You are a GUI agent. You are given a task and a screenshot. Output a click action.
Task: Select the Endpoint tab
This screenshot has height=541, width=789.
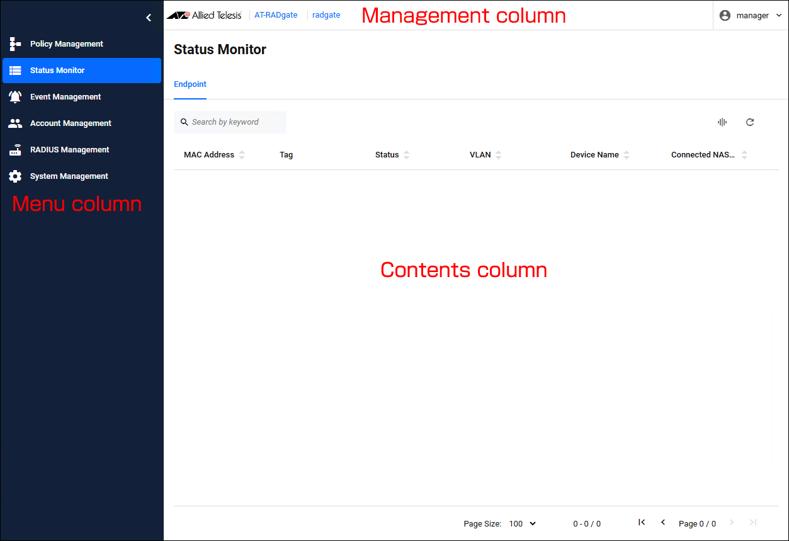pyautogui.click(x=190, y=84)
